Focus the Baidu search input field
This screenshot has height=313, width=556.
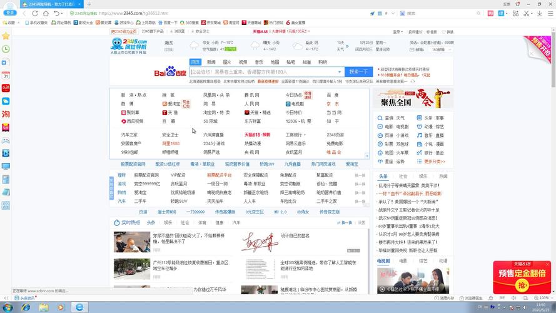(x=263, y=72)
